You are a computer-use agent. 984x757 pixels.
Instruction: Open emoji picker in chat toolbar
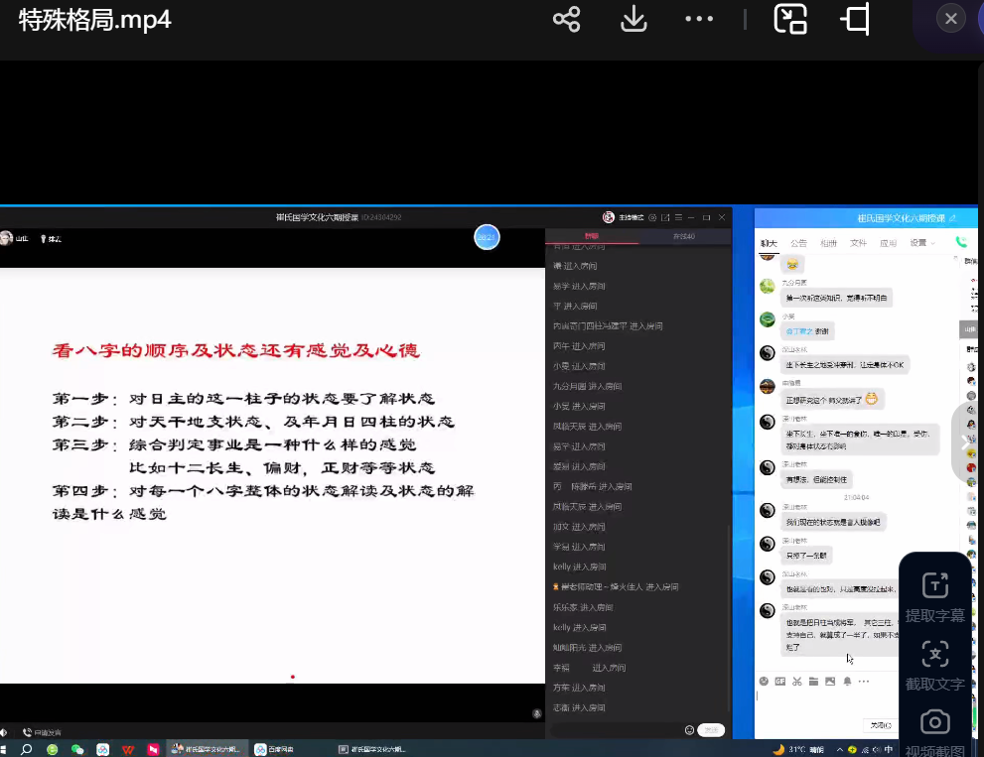pos(764,682)
